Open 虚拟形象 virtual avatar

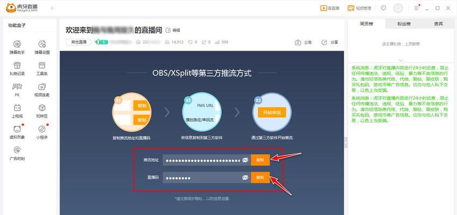coord(17,132)
